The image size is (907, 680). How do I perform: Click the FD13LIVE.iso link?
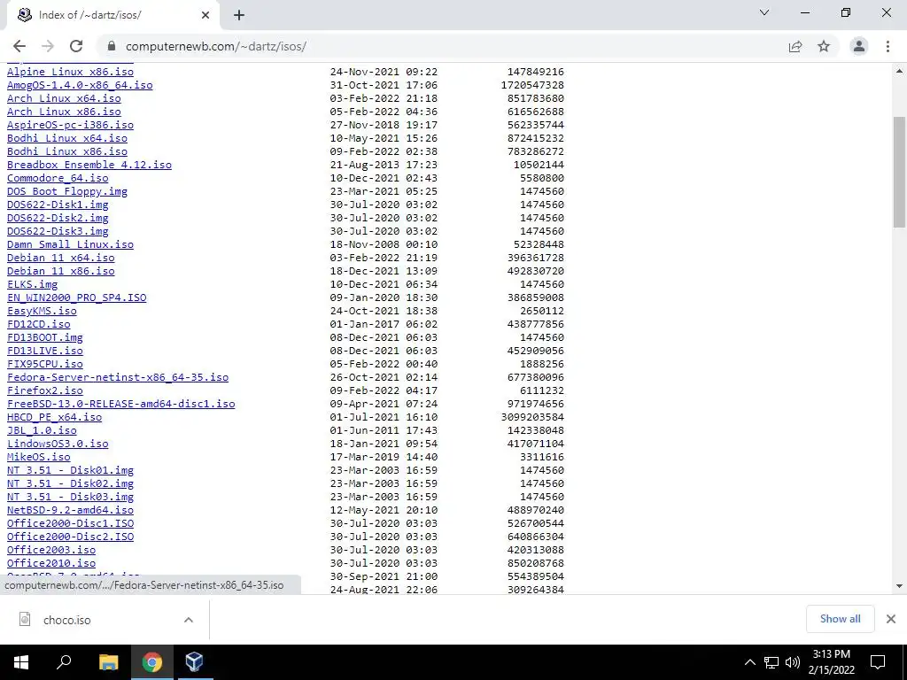click(x=44, y=351)
